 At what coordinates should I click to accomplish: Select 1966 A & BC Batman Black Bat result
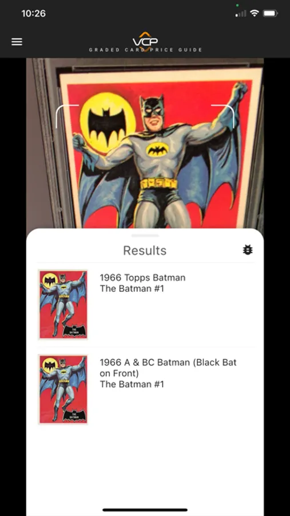point(145,390)
